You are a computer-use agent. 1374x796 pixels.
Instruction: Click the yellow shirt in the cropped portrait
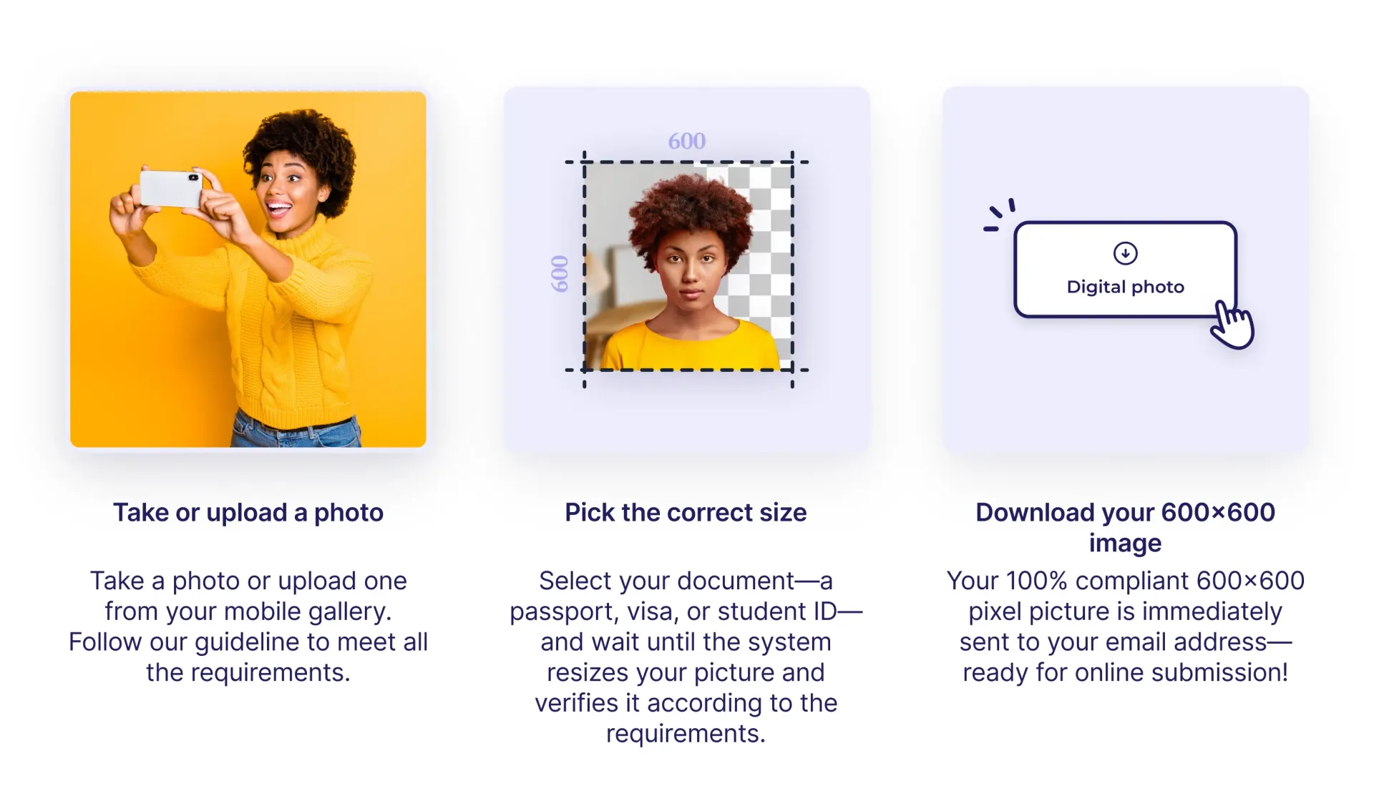pyautogui.click(x=687, y=350)
